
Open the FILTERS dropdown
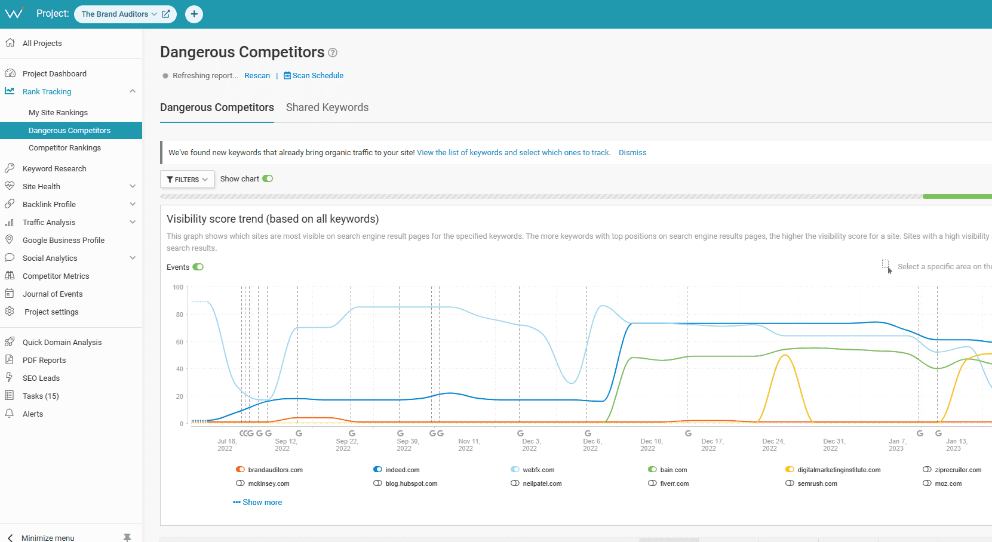187,179
